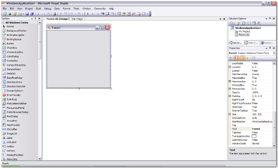Select the ErrorProvider control in Toolbox
Viewport: 278px width, 168px height.
(x=13, y=95)
